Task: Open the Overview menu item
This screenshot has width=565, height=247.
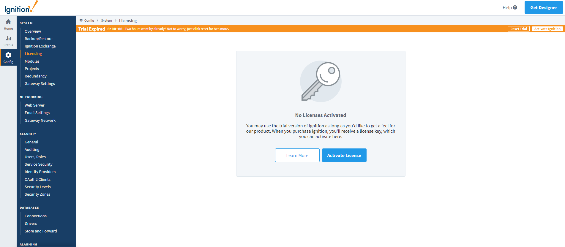Action: [x=33, y=31]
